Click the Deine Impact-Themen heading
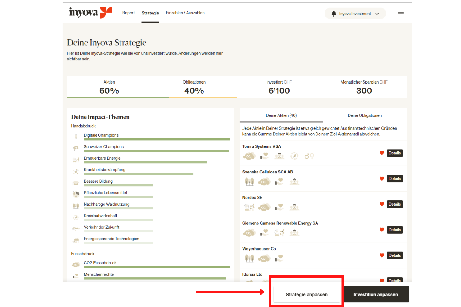Image resolution: width=461 pixels, height=307 pixels. coord(100,117)
